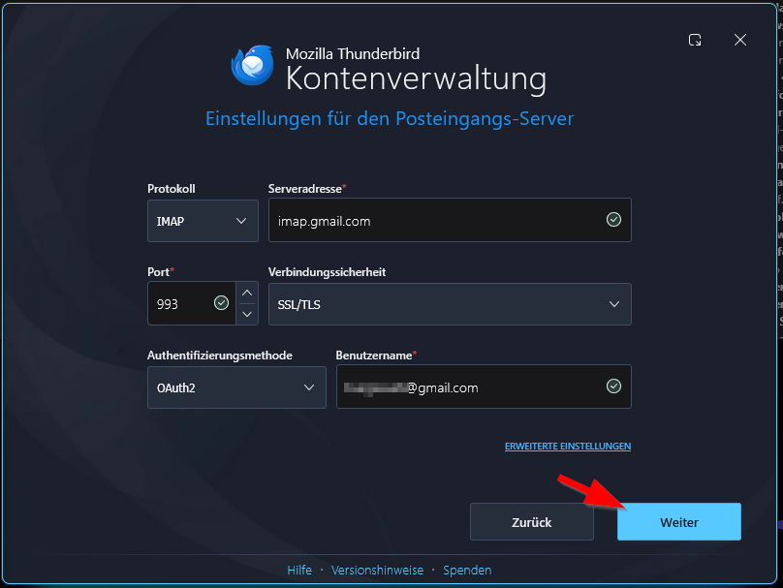Increase the port number with up arrow
Viewport: 783px width, 588px height.
(x=247, y=293)
